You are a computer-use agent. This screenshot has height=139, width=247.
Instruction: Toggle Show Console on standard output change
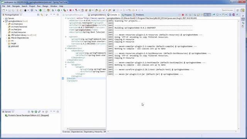click(205, 15)
